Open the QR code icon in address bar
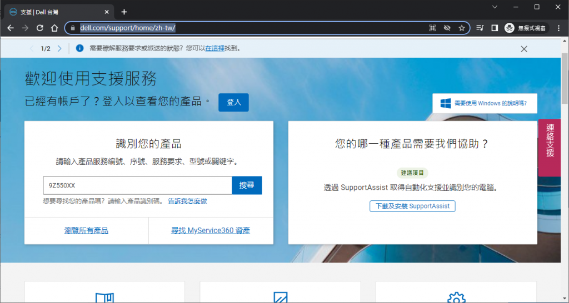 (x=432, y=28)
